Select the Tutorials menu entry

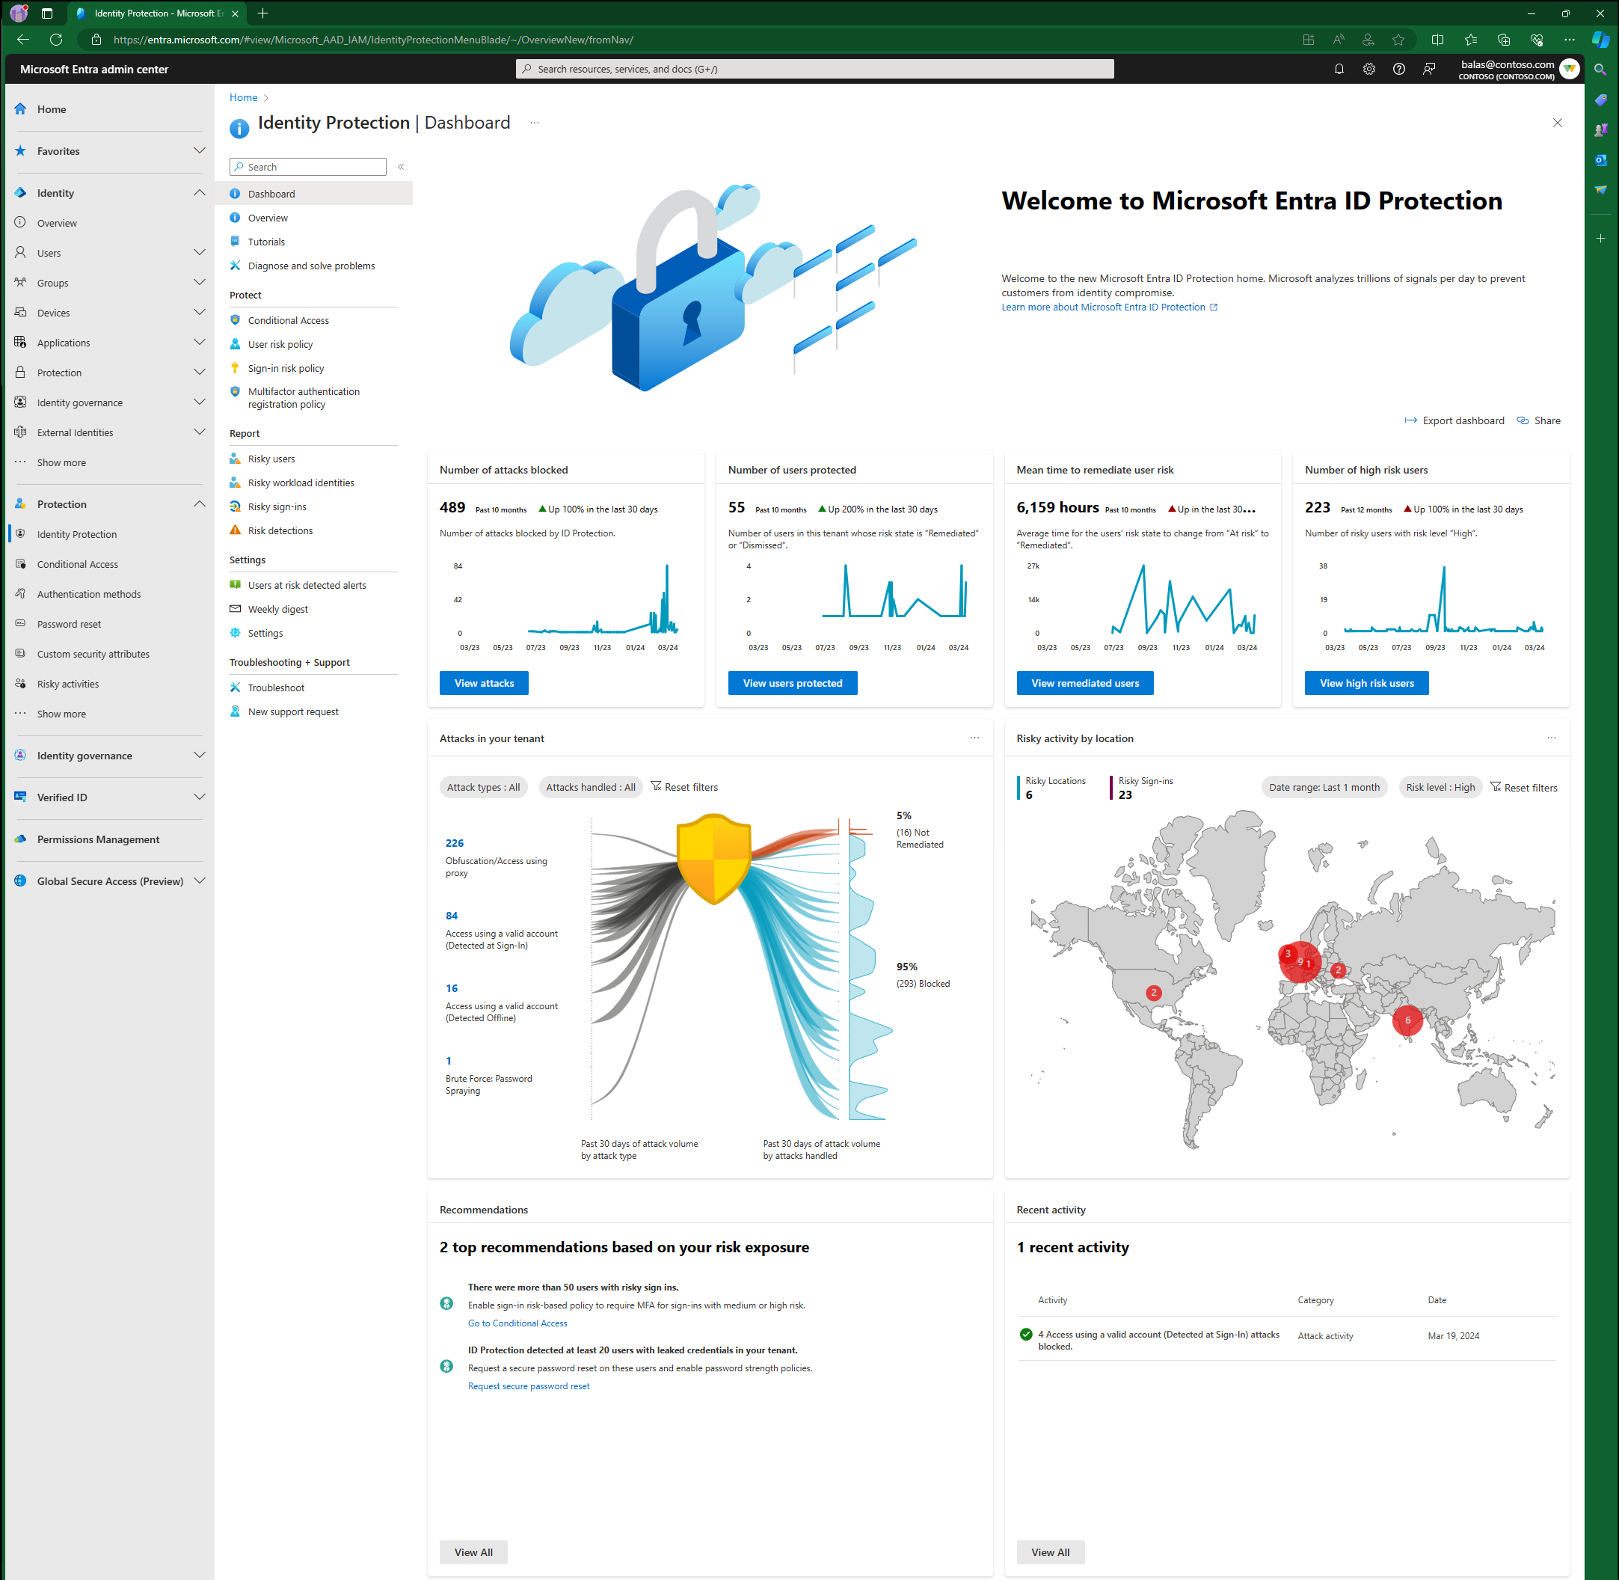(x=265, y=242)
